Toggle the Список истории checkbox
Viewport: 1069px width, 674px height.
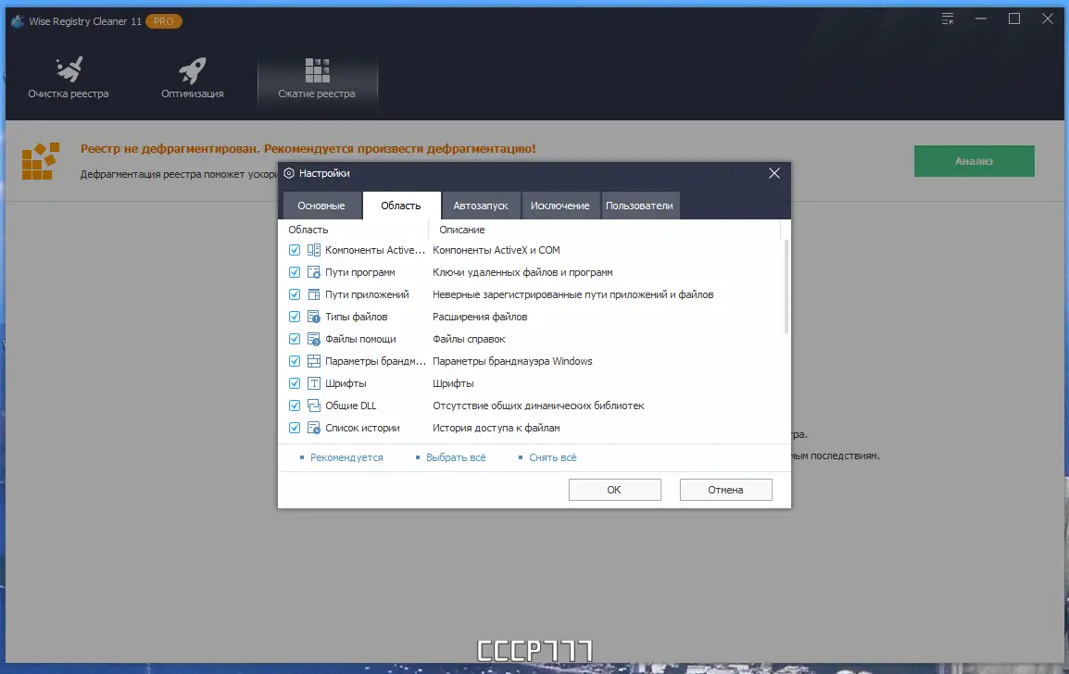click(295, 428)
